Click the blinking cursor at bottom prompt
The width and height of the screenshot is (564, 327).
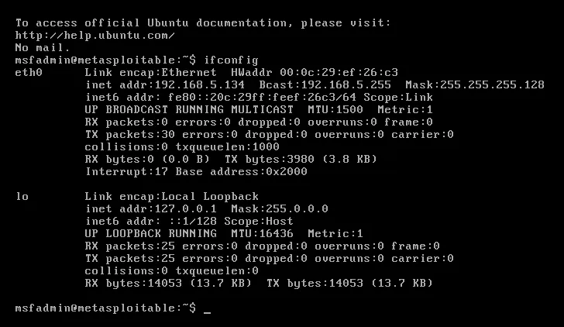207,308
